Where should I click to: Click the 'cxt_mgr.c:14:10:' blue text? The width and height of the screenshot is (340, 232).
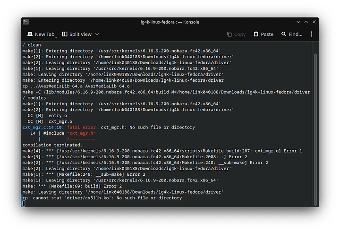pyautogui.click(x=43, y=128)
